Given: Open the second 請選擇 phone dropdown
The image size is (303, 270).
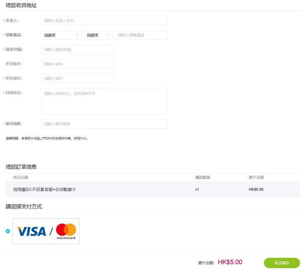Looking at the screenshot, I should 98,35.
